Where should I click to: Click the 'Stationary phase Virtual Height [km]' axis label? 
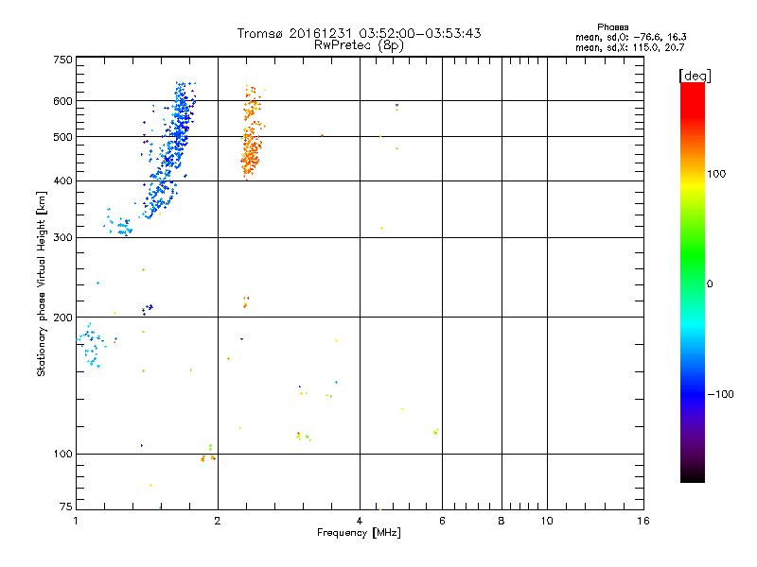[42, 283]
